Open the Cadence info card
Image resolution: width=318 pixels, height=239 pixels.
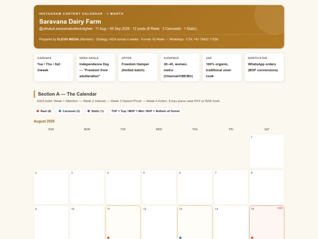tap(54, 67)
